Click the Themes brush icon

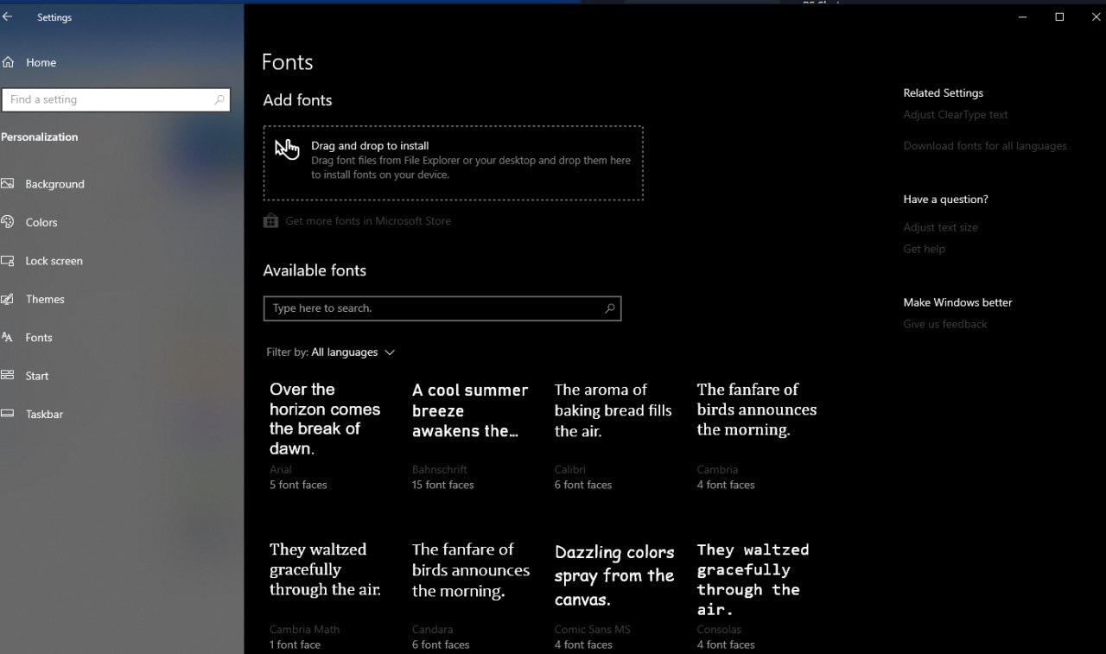pyautogui.click(x=8, y=299)
